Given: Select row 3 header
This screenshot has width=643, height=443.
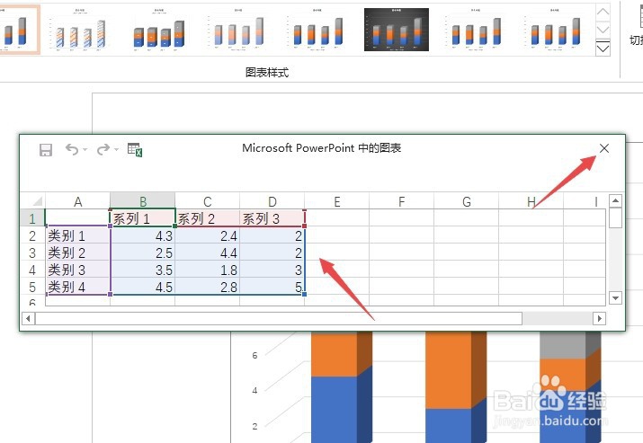Looking at the screenshot, I should pyautogui.click(x=32, y=253).
